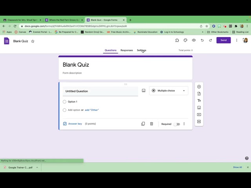Customize theme with the palette icon
The height and width of the screenshot is (188, 251).
(186, 40)
